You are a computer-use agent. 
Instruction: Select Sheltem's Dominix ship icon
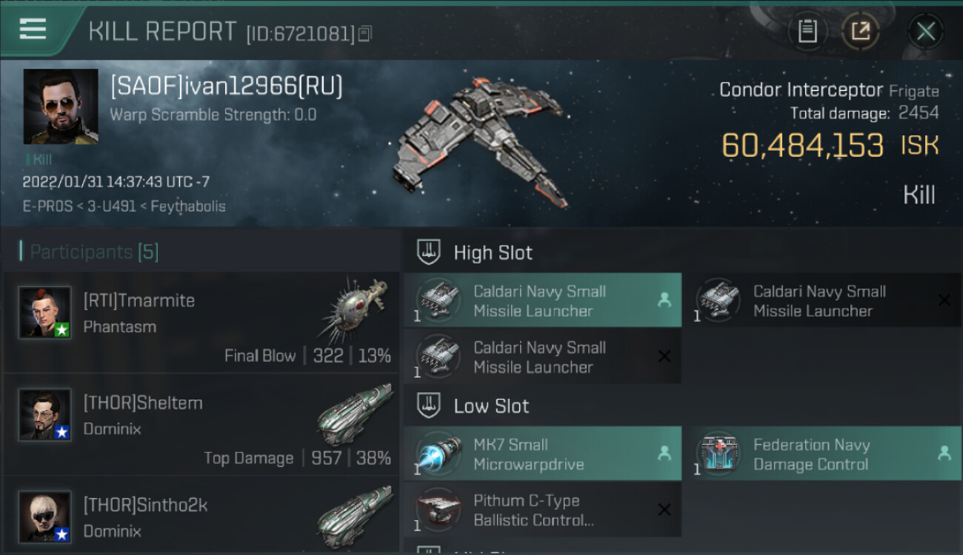click(x=354, y=412)
